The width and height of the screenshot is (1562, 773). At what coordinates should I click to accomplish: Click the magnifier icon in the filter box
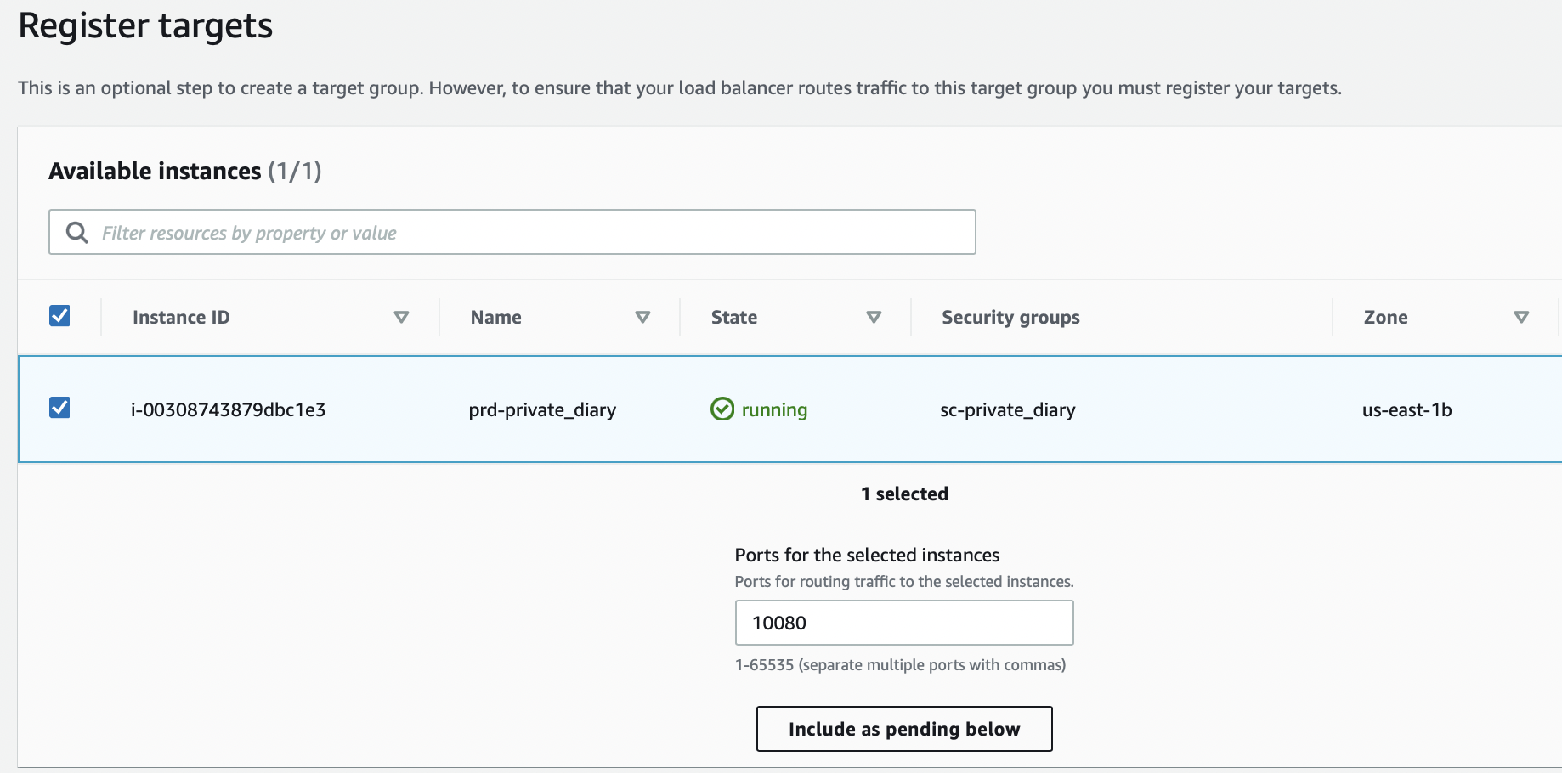[77, 233]
